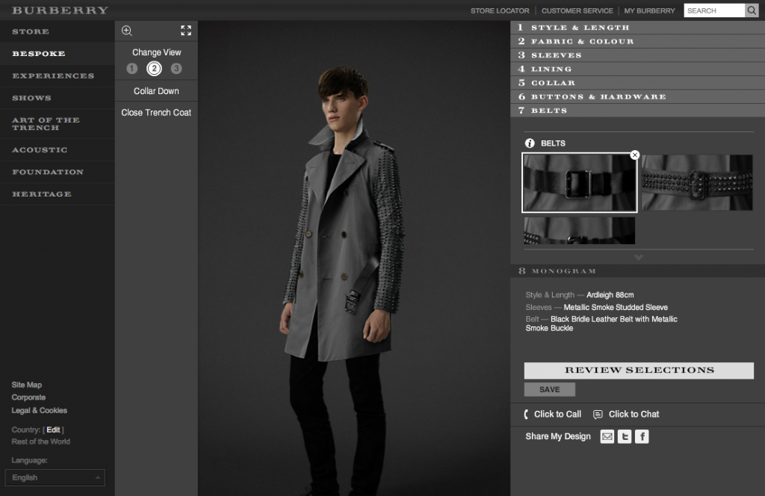Share the design on Facebook
Screen dimensions: 765x496
pos(642,436)
